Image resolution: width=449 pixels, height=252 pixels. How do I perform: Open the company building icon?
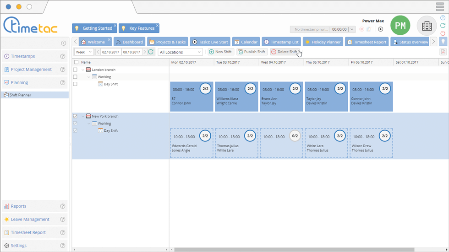(x=427, y=26)
